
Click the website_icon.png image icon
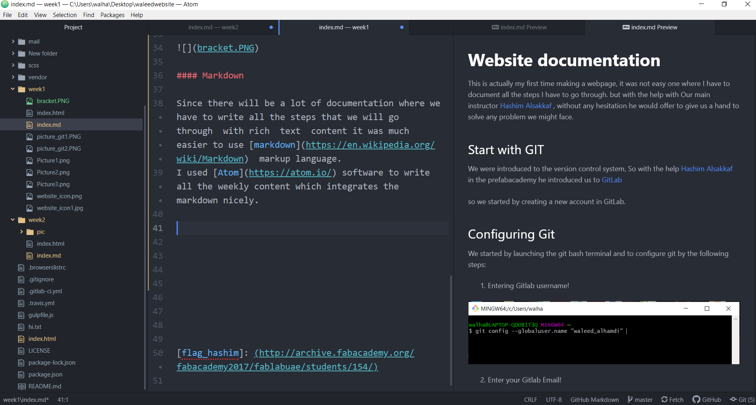(30, 196)
